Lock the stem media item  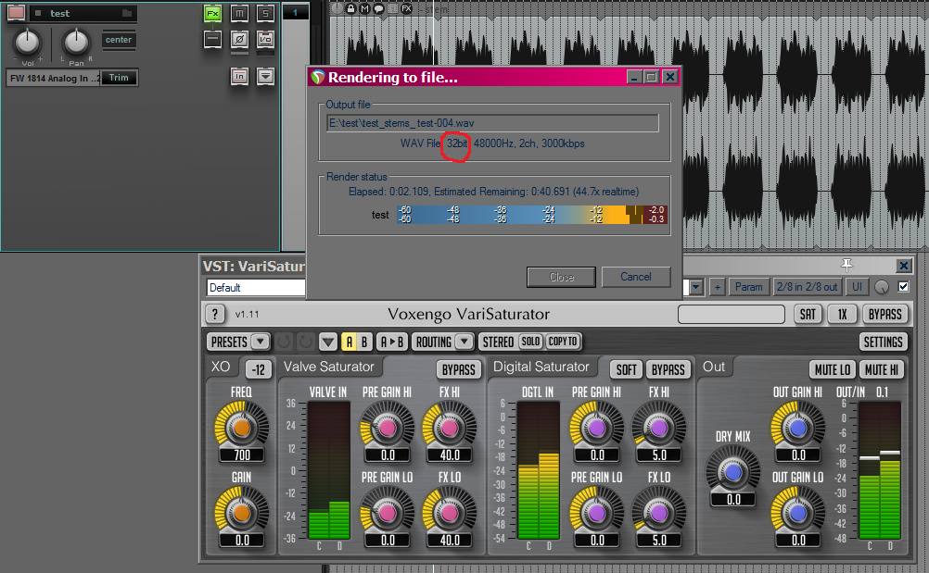tap(350, 8)
